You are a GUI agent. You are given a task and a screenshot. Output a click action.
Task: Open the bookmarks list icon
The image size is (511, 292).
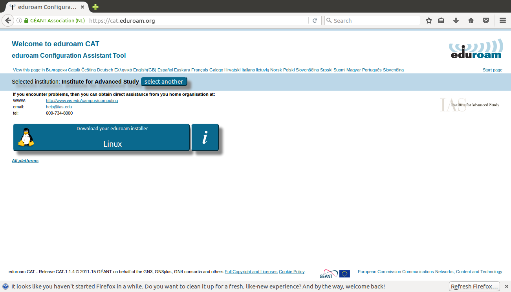tap(441, 20)
